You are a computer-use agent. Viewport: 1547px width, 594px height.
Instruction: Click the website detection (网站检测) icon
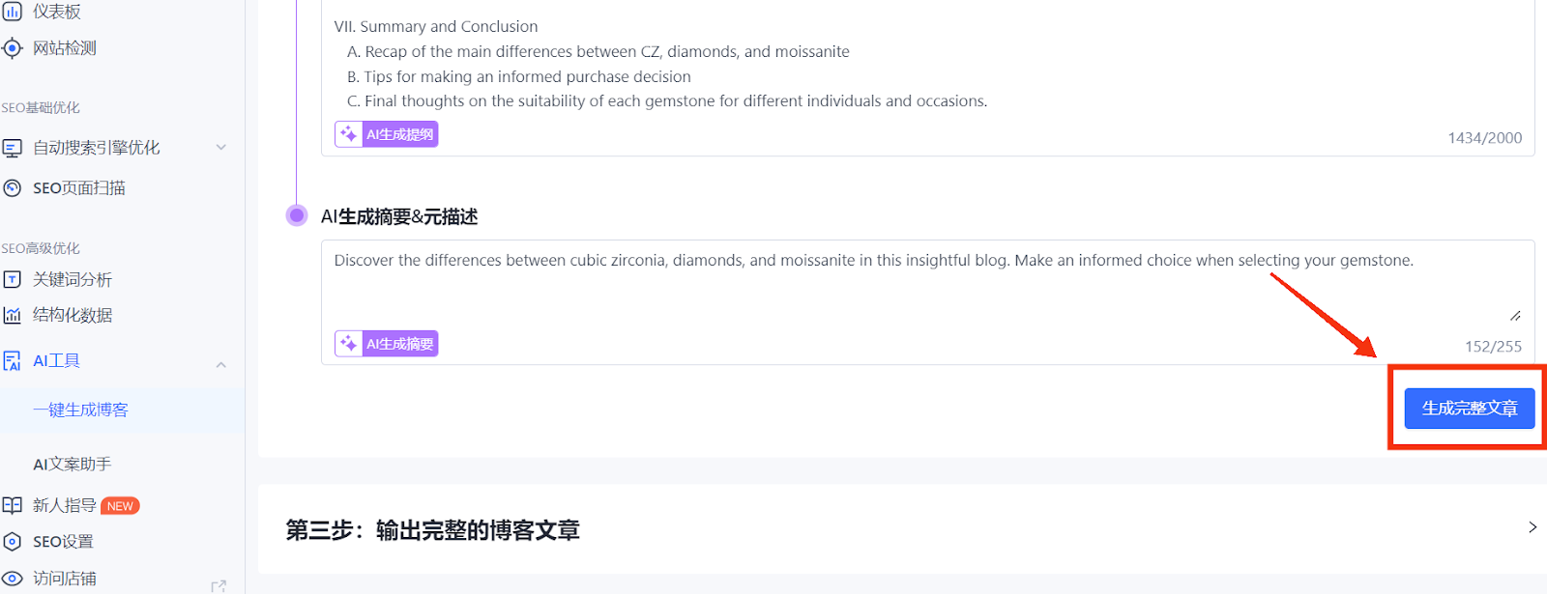(x=12, y=48)
